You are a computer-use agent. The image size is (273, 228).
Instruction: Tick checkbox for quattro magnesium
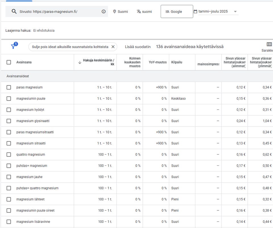9,154
